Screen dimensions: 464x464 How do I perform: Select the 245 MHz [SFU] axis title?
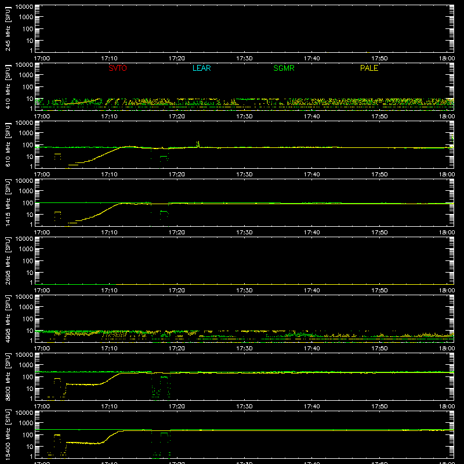coord(8,29)
